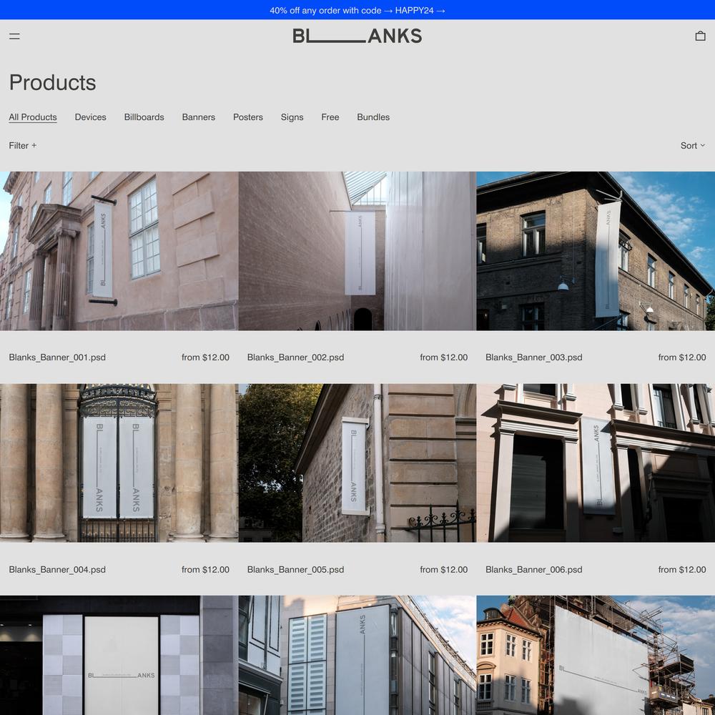This screenshot has height=715, width=715.
Task: Select the All Products tab
Action: tap(33, 117)
